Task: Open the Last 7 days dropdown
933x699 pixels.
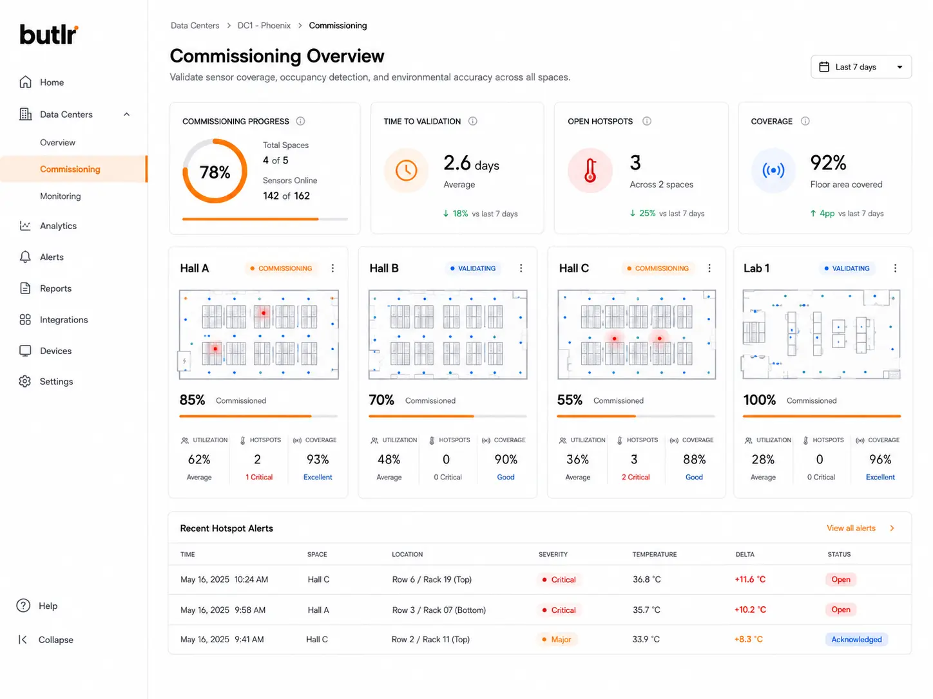Action: point(861,67)
